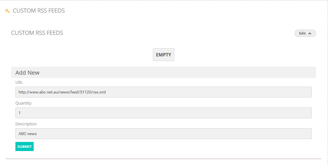Select the Add New header text
The width and height of the screenshot is (328, 165).
(x=27, y=73)
